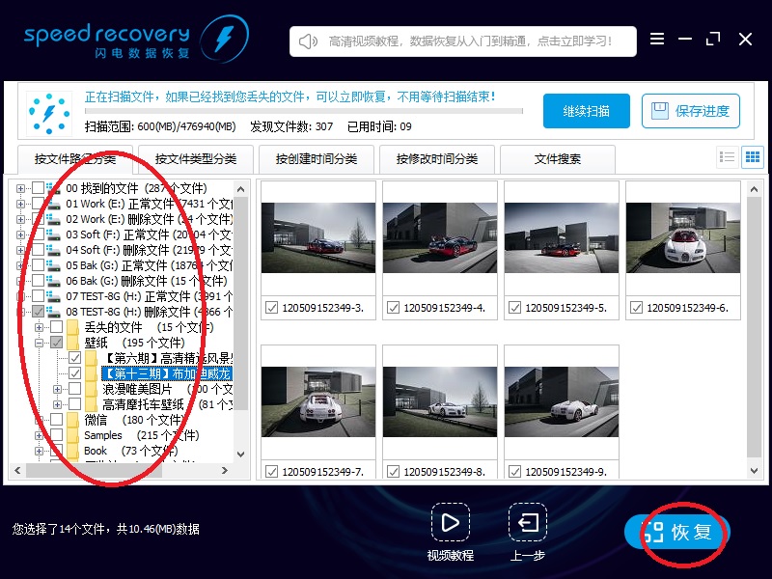Click drive icon for 05 Bak (G:) 正常文件
Screen dimensions: 772x579
click(54, 265)
